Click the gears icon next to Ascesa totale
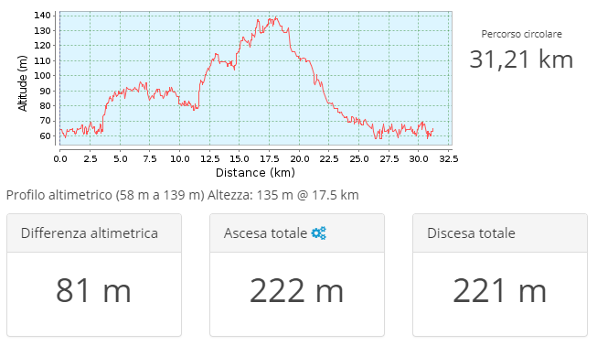Viewport: 597px width, 346px height. coord(319,232)
